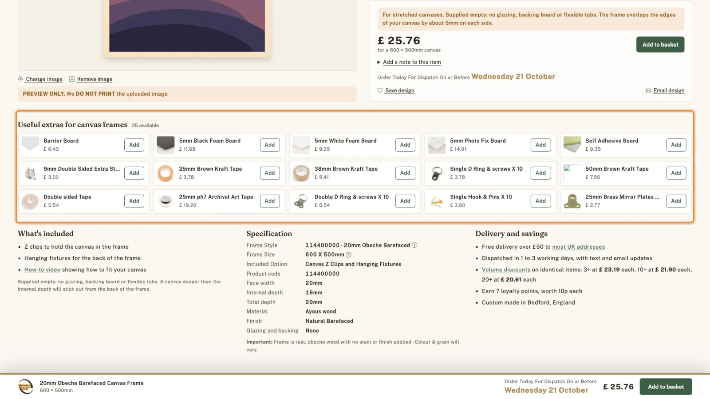Click the 25mm Brass Mirror Plates image
The height and width of the screenshot is (399, 710).
(x=572, y=201)
